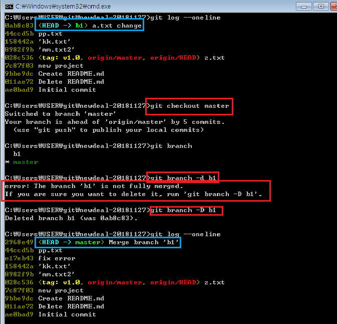Select the green '* master' branch entry

click(22, 162)
